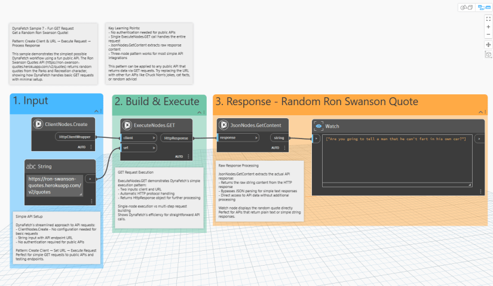Click the orbit cube icon
Viewport: 493px width, 286px height.
488,54
